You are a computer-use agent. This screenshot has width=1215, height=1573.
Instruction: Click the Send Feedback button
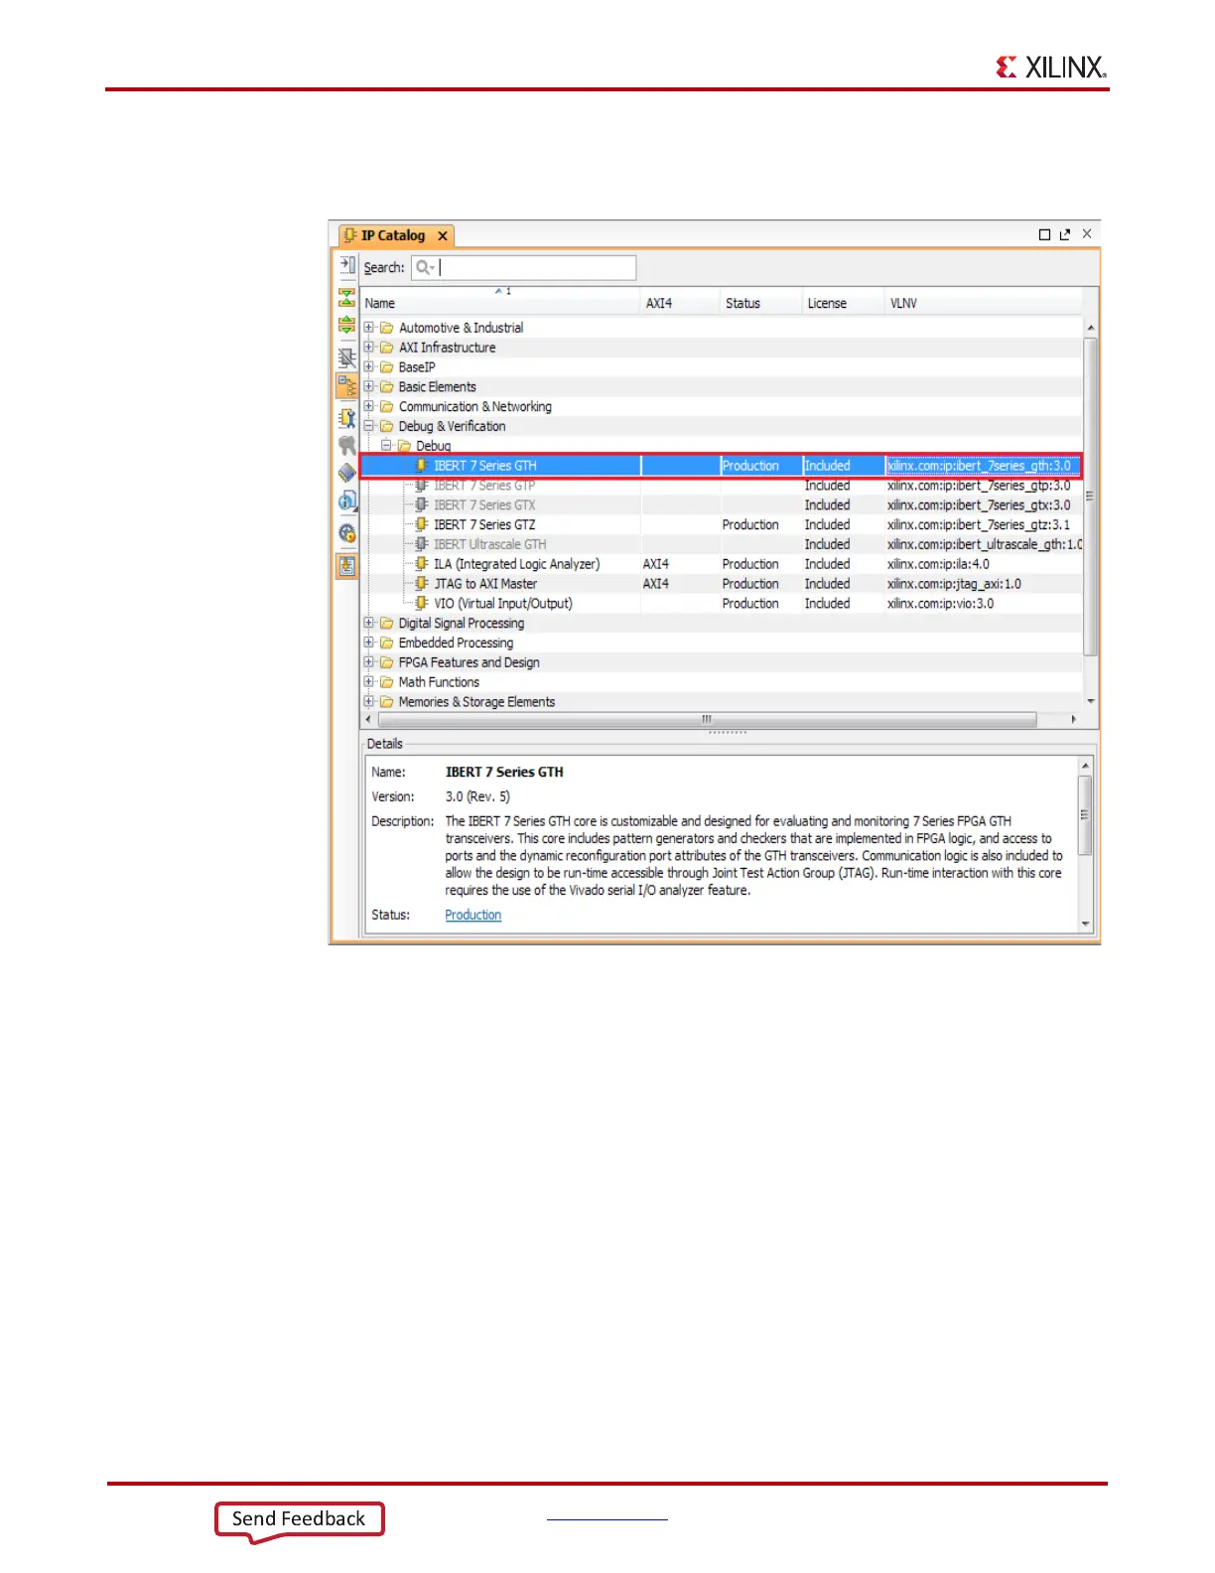click(299, 1519)
